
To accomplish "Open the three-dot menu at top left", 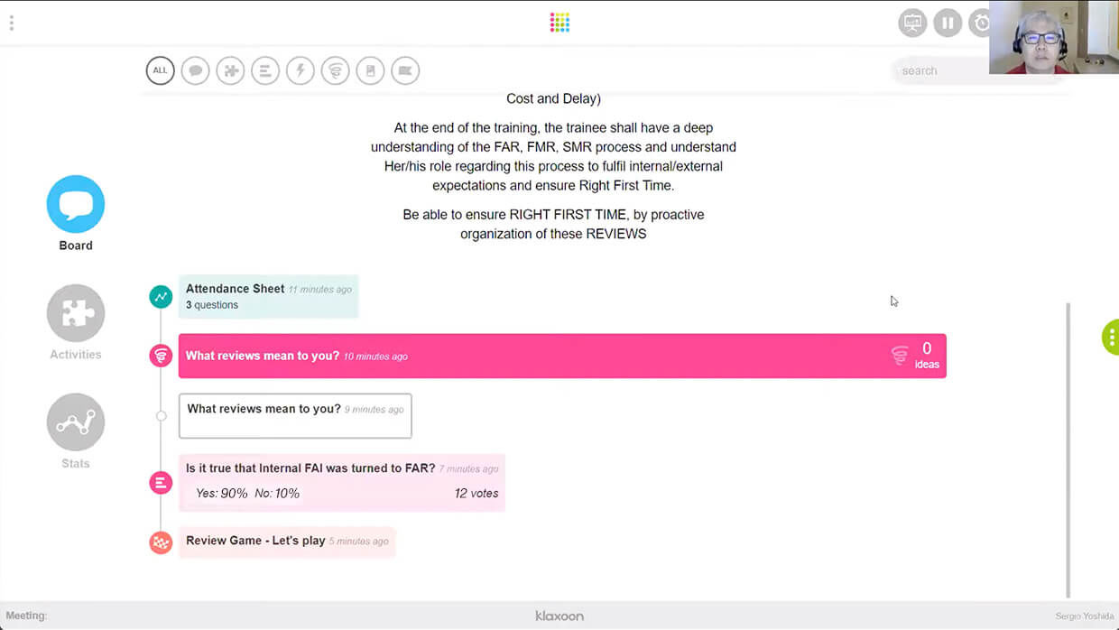I will [x=11, y=23].
